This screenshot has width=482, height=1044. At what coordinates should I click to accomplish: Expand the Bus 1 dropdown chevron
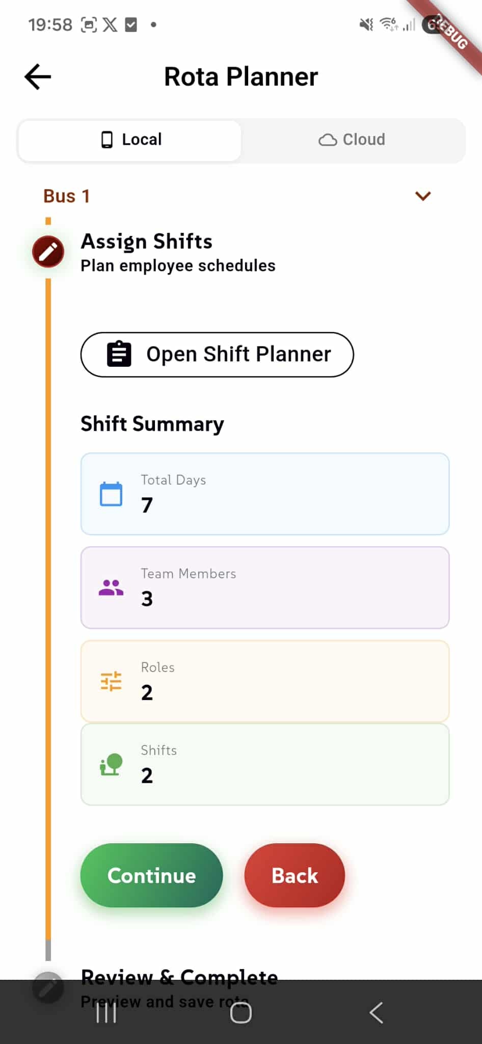point(423,196)
